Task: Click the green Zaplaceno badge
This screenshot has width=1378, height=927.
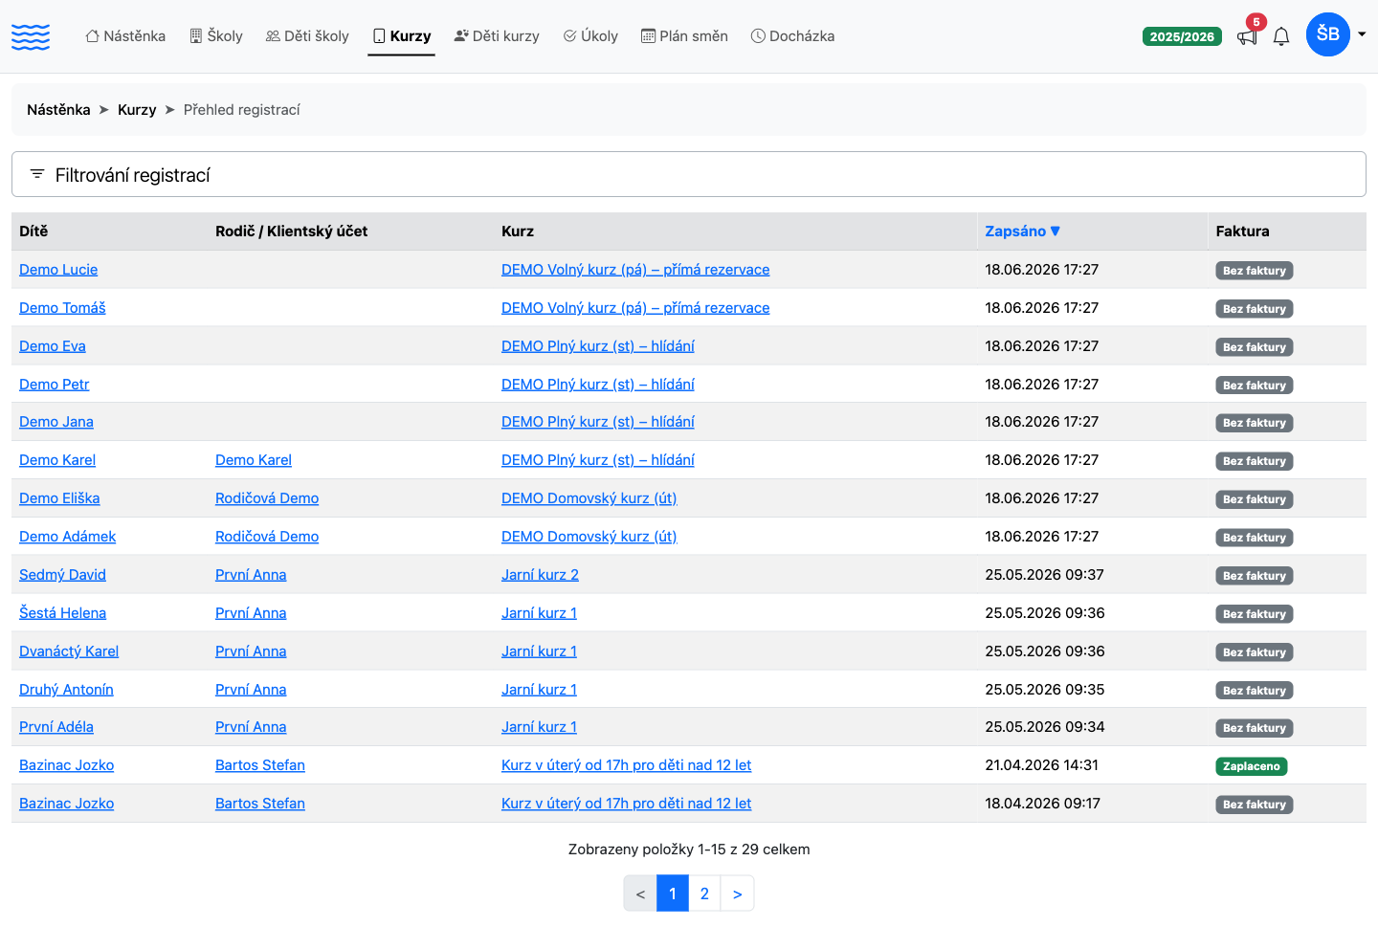Action: 1252,766
